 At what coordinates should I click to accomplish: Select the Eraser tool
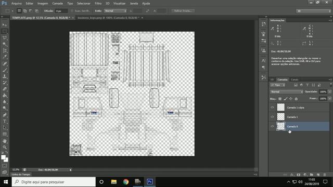[x=5, y=89]
